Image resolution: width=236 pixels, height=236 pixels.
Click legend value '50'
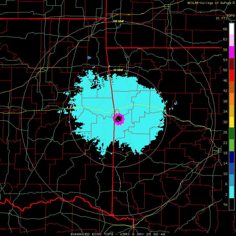(225, 70)
